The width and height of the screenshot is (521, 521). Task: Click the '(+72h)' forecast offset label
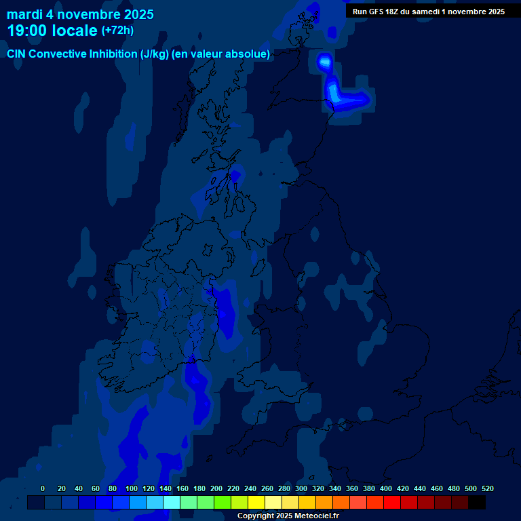click(117, 31)
